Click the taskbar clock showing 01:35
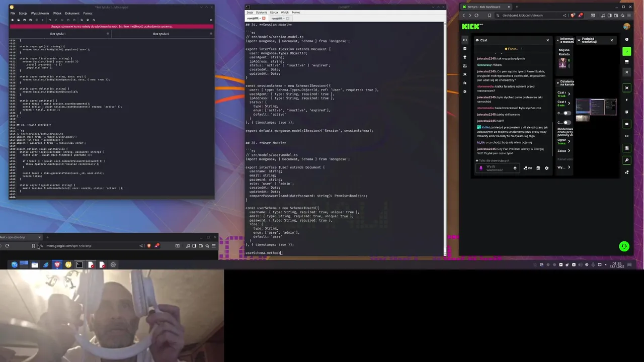The image size is (644, 362). click(x=617, y=264)
